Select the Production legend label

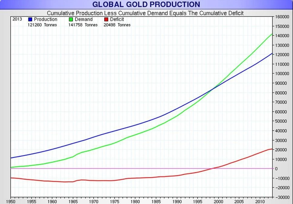(45, 19)
